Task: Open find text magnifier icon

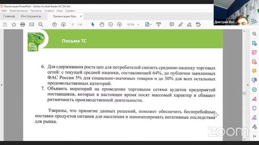Action: click(40, 25)
